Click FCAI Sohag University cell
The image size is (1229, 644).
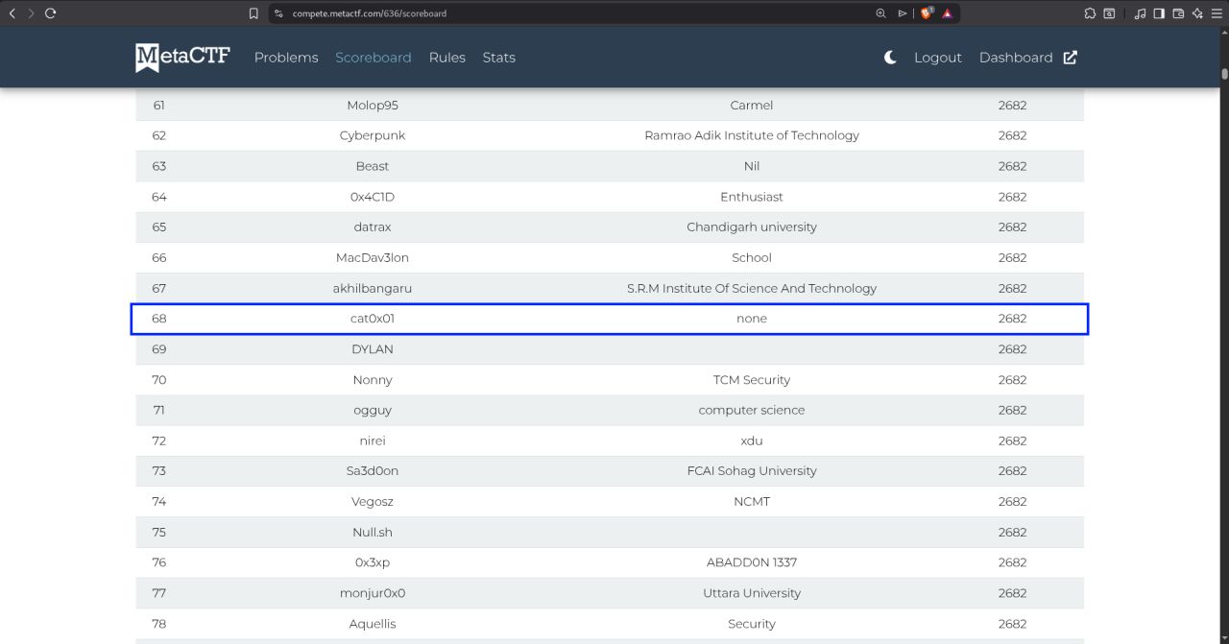752,471
